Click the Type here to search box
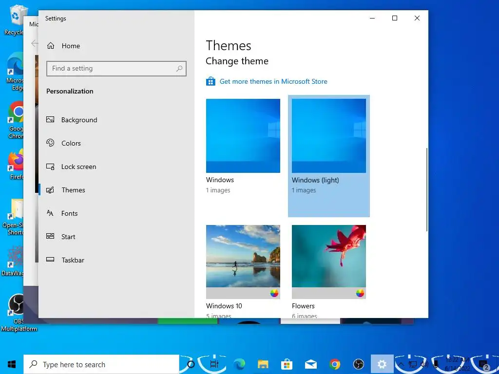The width and height of the screenshot is (499, 374). click(x=101, y=364)
